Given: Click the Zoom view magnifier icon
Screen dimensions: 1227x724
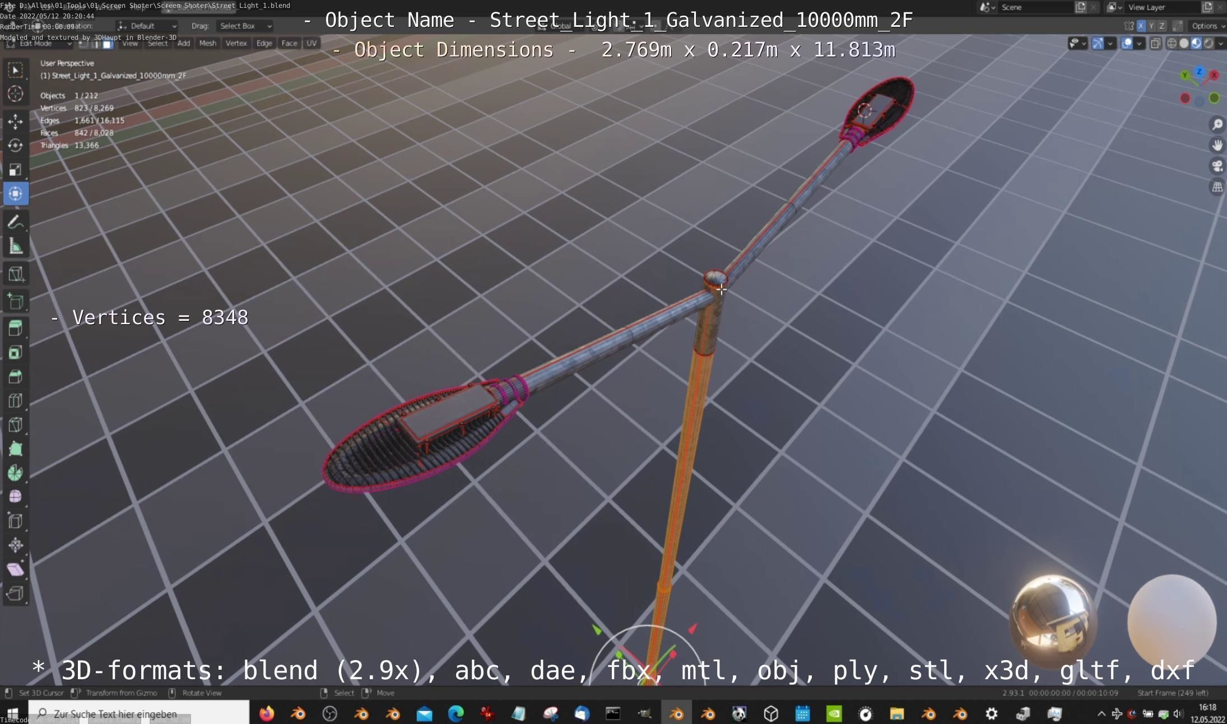Looking at the screenshot, I should pos(1217,124).
